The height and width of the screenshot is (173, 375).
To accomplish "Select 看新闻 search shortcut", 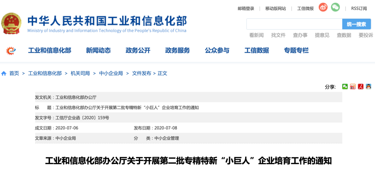I will (256, 35).
